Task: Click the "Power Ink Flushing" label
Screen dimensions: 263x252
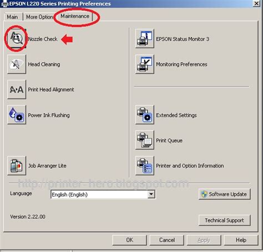Action: [49, 115]
